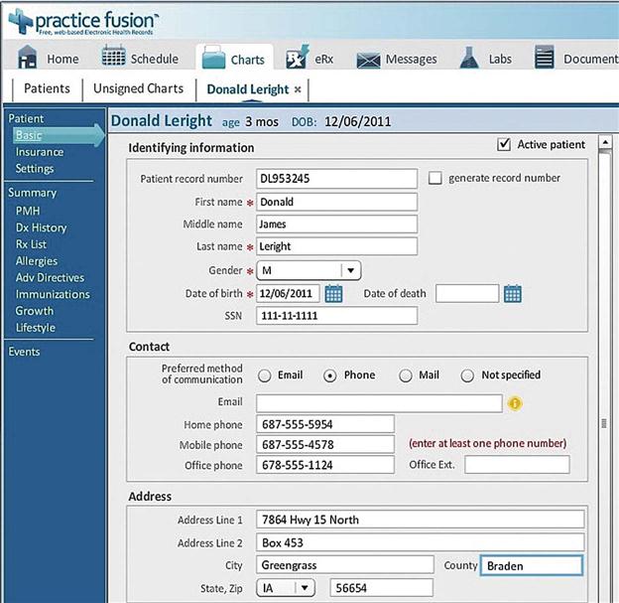Close the Donald Leright tab
The height and width of the screenshot is (603, 619).
(298, 89)
